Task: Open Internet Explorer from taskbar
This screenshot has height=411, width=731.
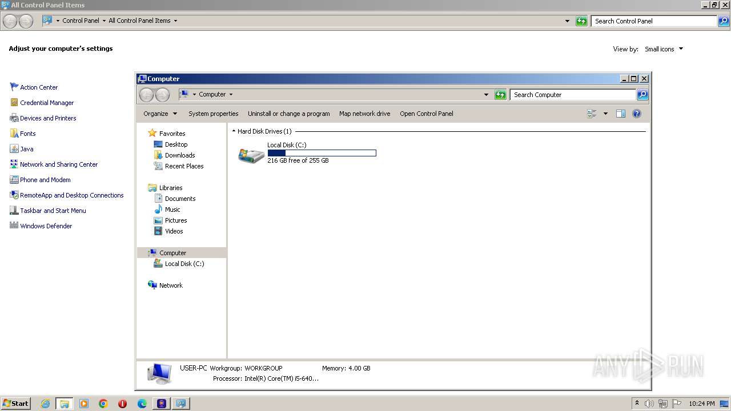Action: [x=45, y=404]
